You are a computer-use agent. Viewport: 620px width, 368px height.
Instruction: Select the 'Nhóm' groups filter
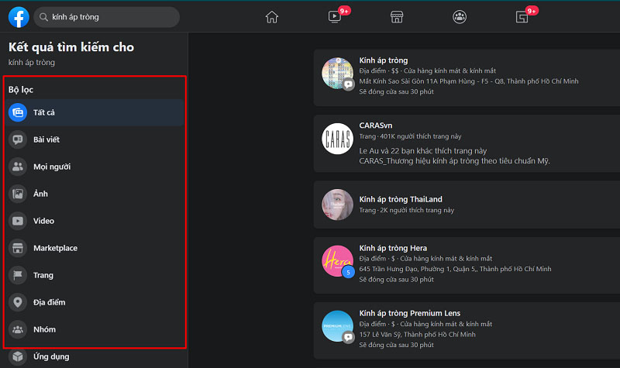[44, 329]
